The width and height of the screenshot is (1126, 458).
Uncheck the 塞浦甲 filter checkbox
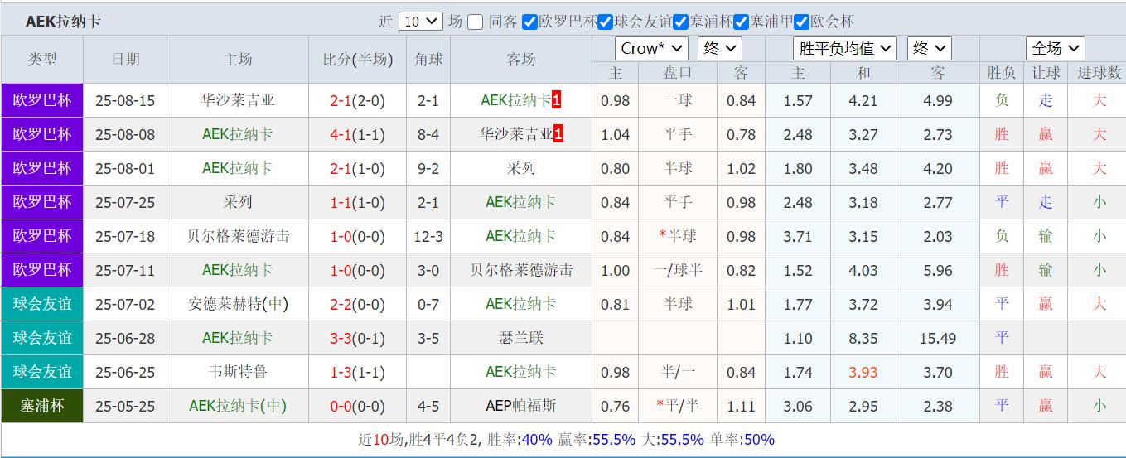(741, 22)
